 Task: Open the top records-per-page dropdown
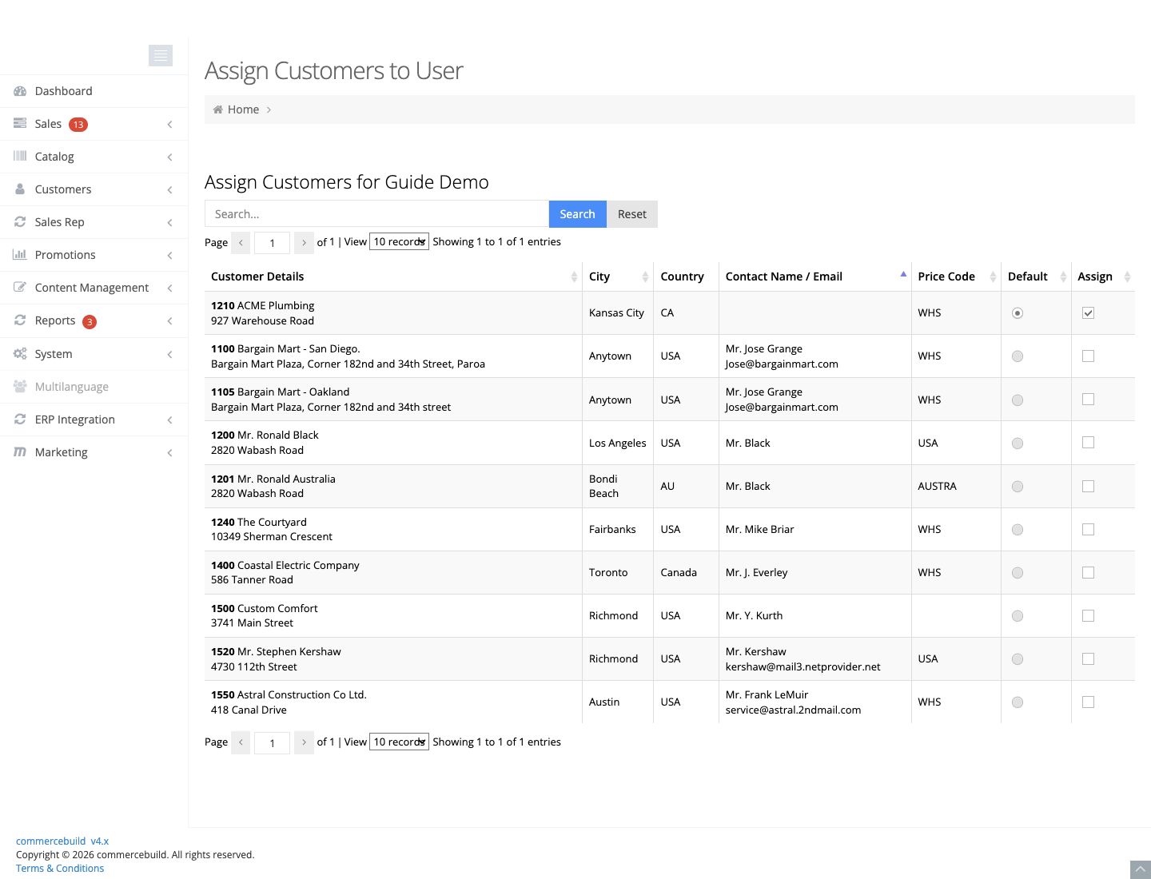pyautogui.click(x=399, y=241)
